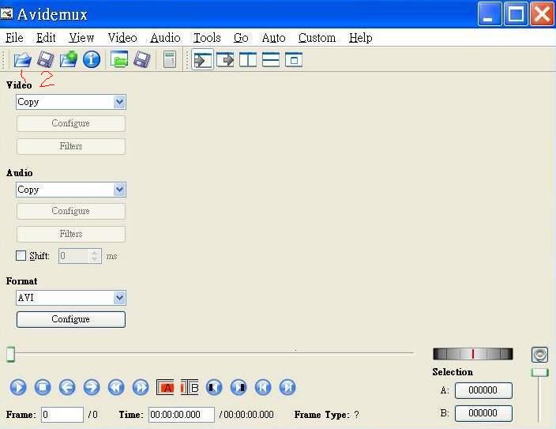
Task: Append video using folder-with-arrow icon
Action: coord(69,59)
